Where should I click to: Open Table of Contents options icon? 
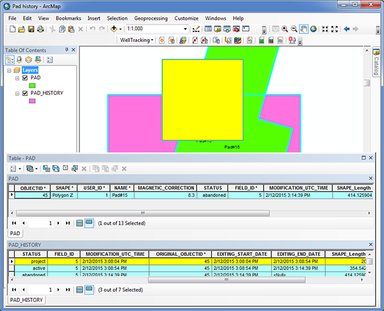click(x=50, y=60)
